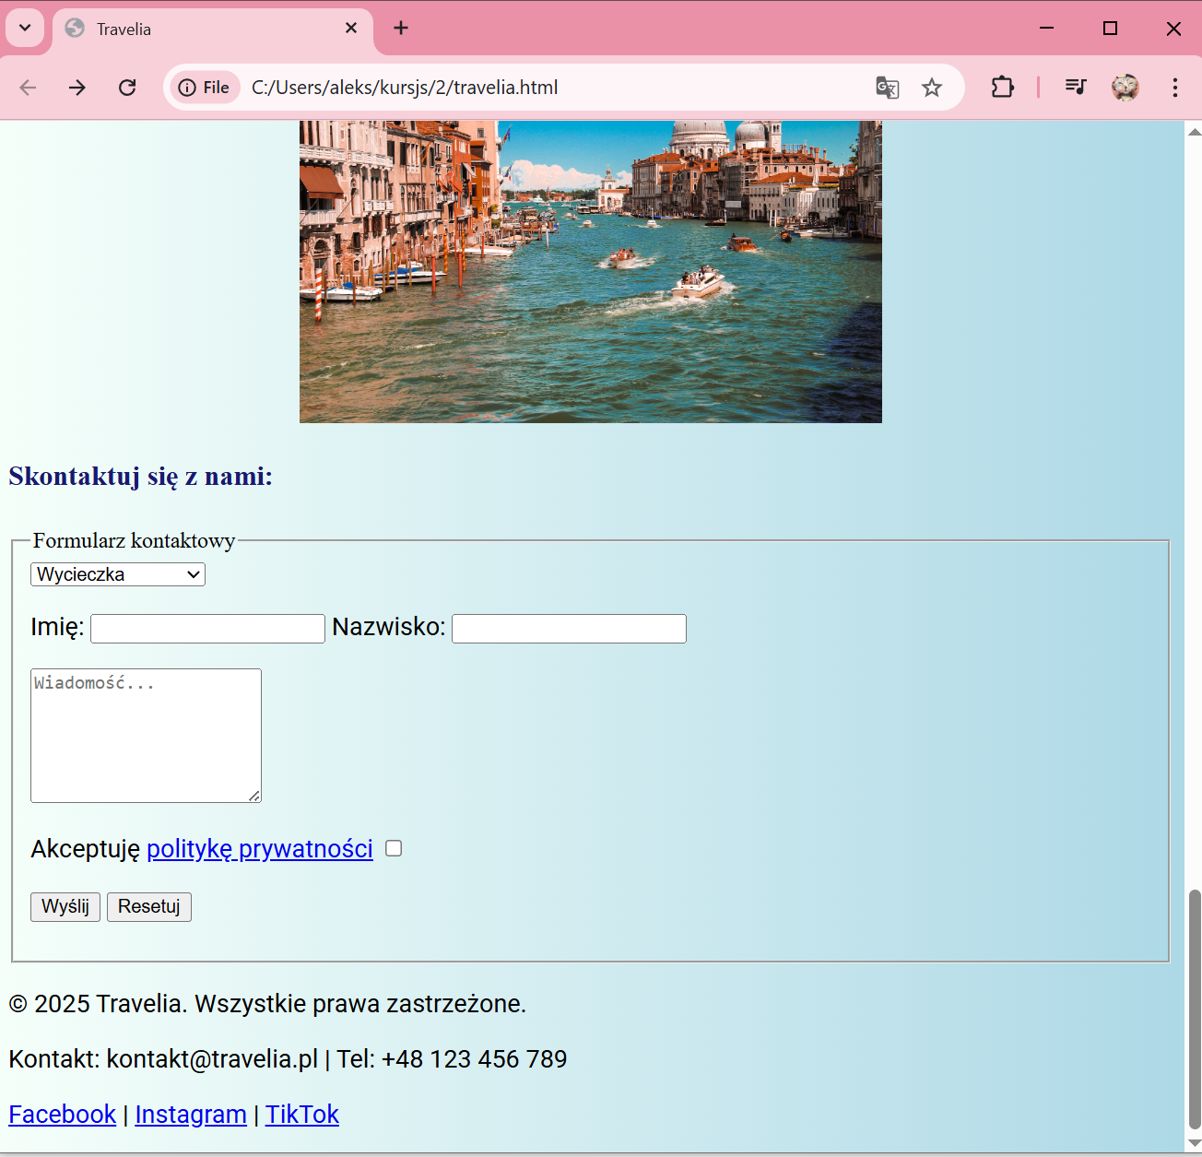Select the Travelia tab
This screenshot has width=1202, height=1157.
(212, 30)
